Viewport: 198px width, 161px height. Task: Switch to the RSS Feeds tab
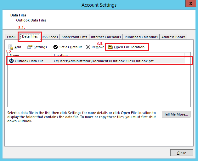click(x=50, y=37)
